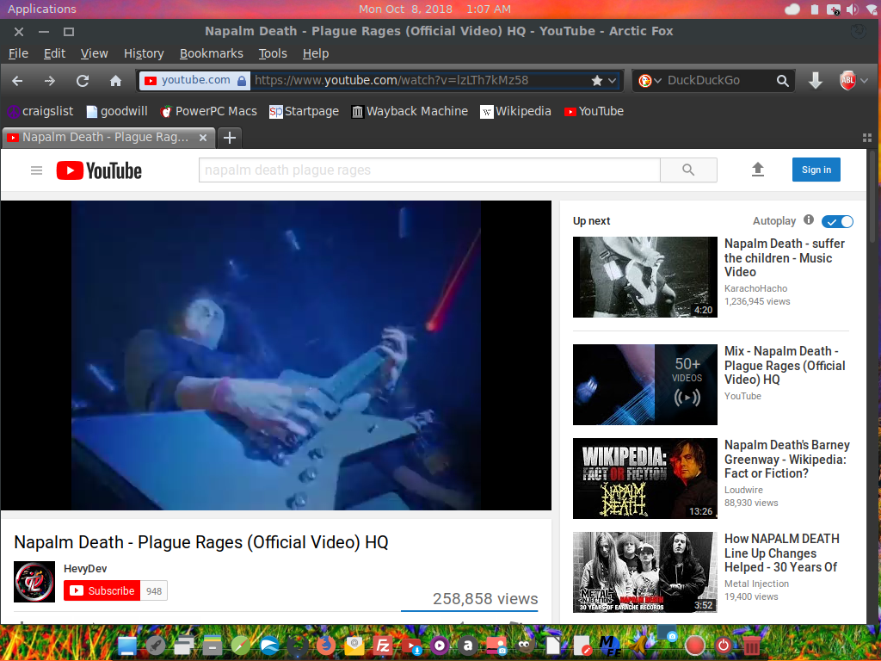Image resolution: width=881 pixels, height=661 pixels.
Task: Click HevyDev channel avatar
Action: pyautogui.click(x=34, y=582)
